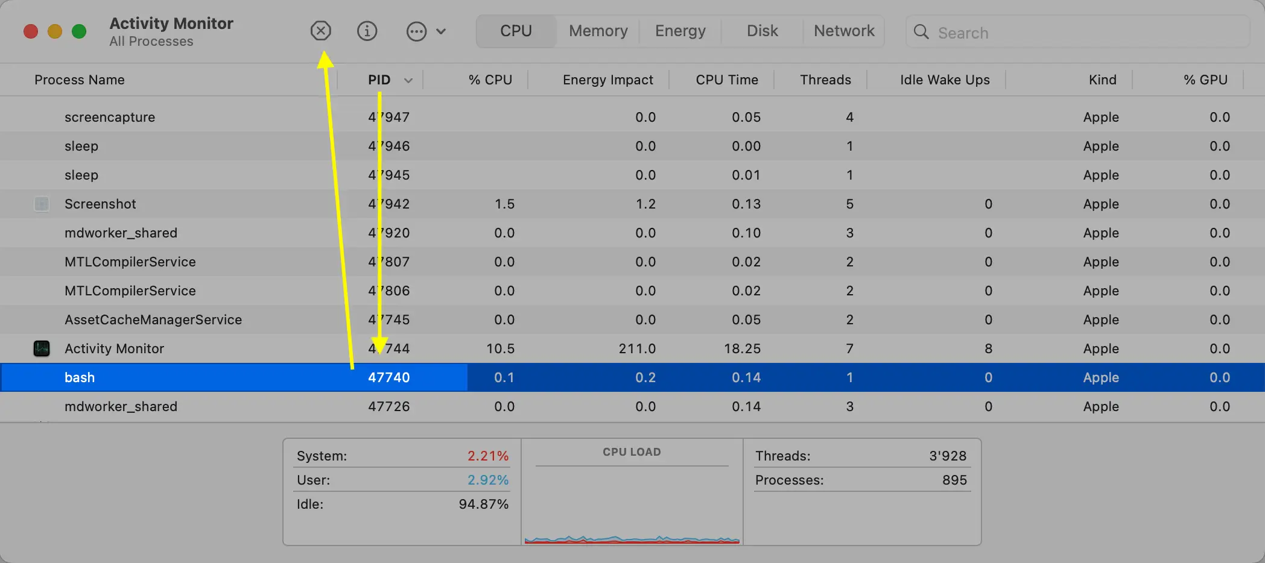This screenshot has width=1265, height=563.
Task: Sort by Kind column header
Action: (1102, 80)
